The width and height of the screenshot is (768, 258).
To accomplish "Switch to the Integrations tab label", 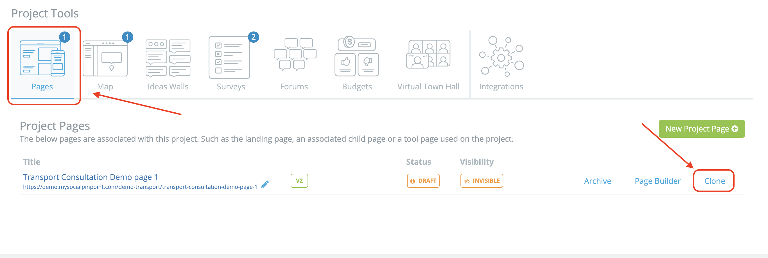I will pos(501,87).
